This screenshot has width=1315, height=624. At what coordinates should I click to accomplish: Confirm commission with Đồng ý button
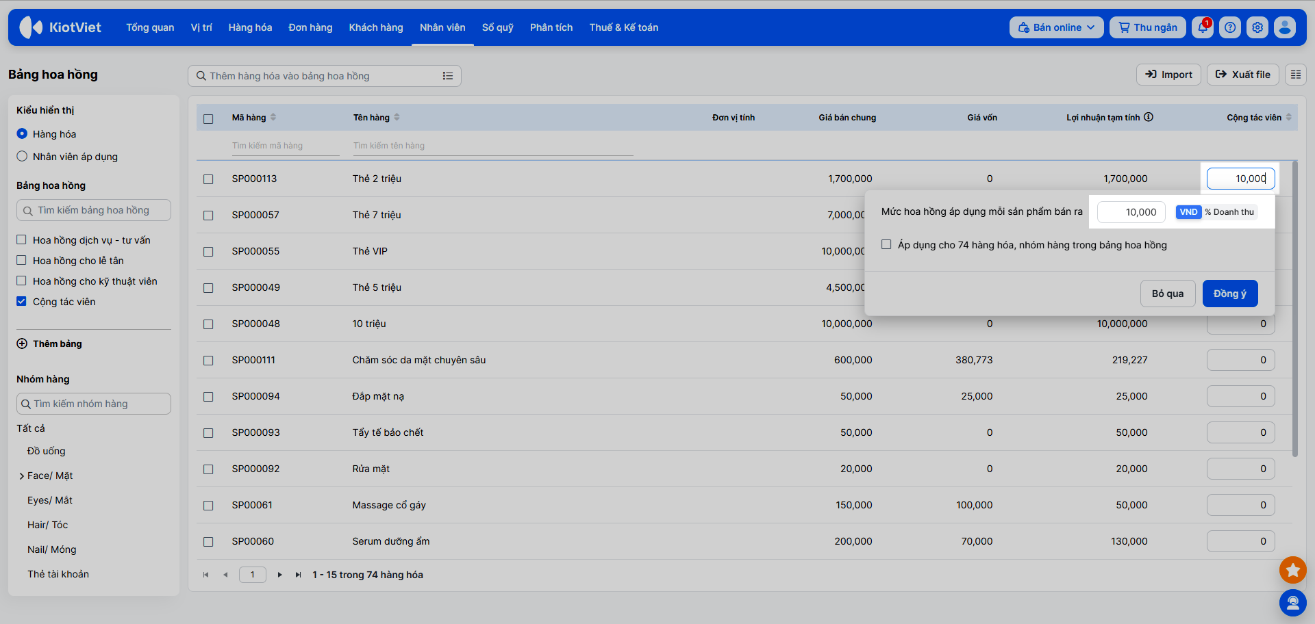pos(1230,294)
